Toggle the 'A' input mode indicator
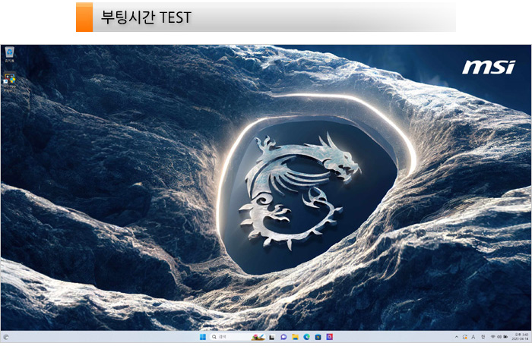This screenshot has width=532, height=346. click(x=473, y=337)
